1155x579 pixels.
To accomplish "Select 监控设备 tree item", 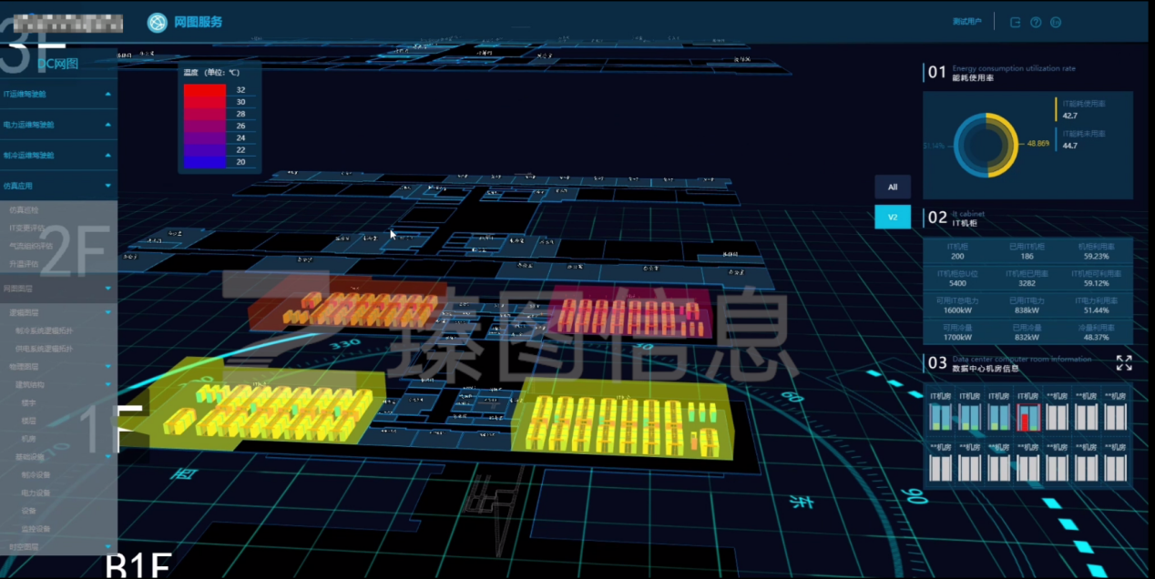I will pos(36,529).
